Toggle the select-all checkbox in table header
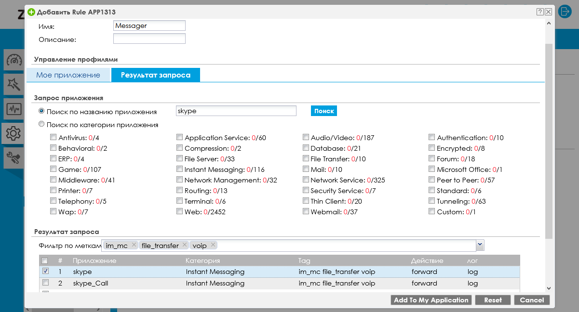The image size is (579, 312). pyautogui.click(x=45, y=260)
